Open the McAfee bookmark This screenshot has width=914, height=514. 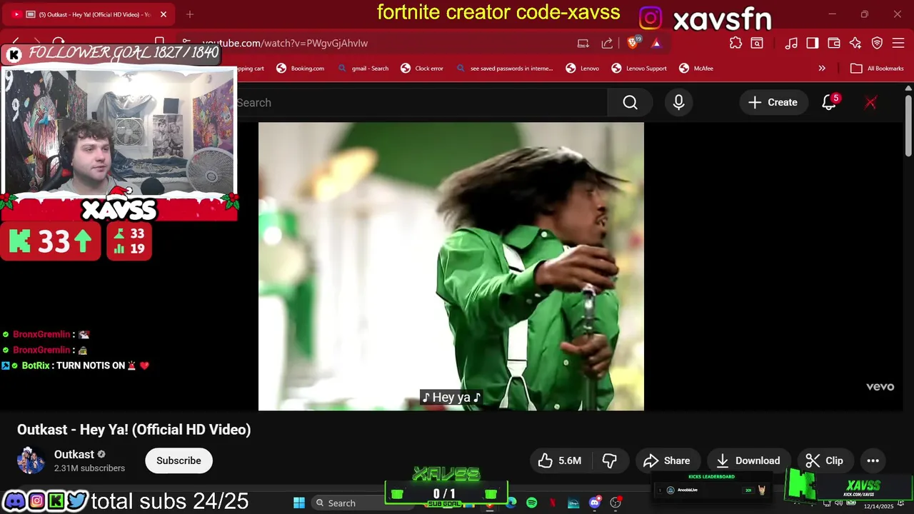(696, 69)
